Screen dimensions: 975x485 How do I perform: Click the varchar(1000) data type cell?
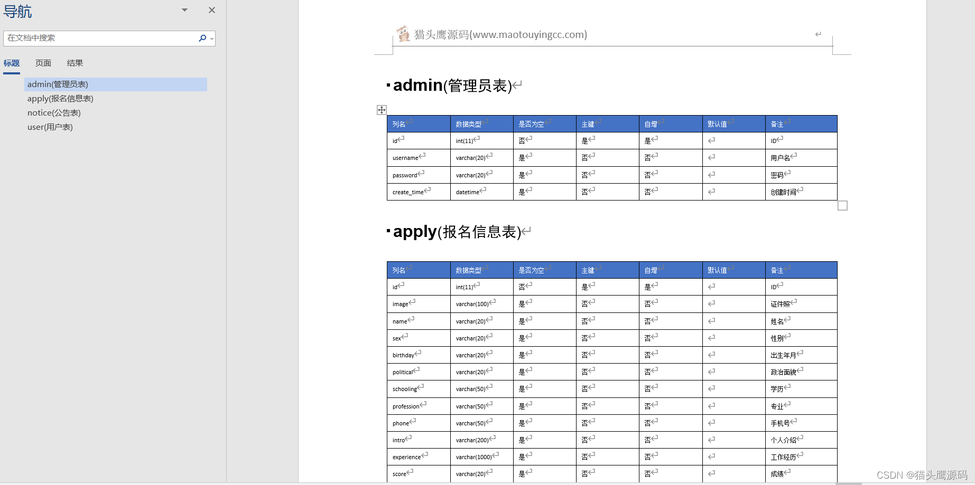click(481, 457)
